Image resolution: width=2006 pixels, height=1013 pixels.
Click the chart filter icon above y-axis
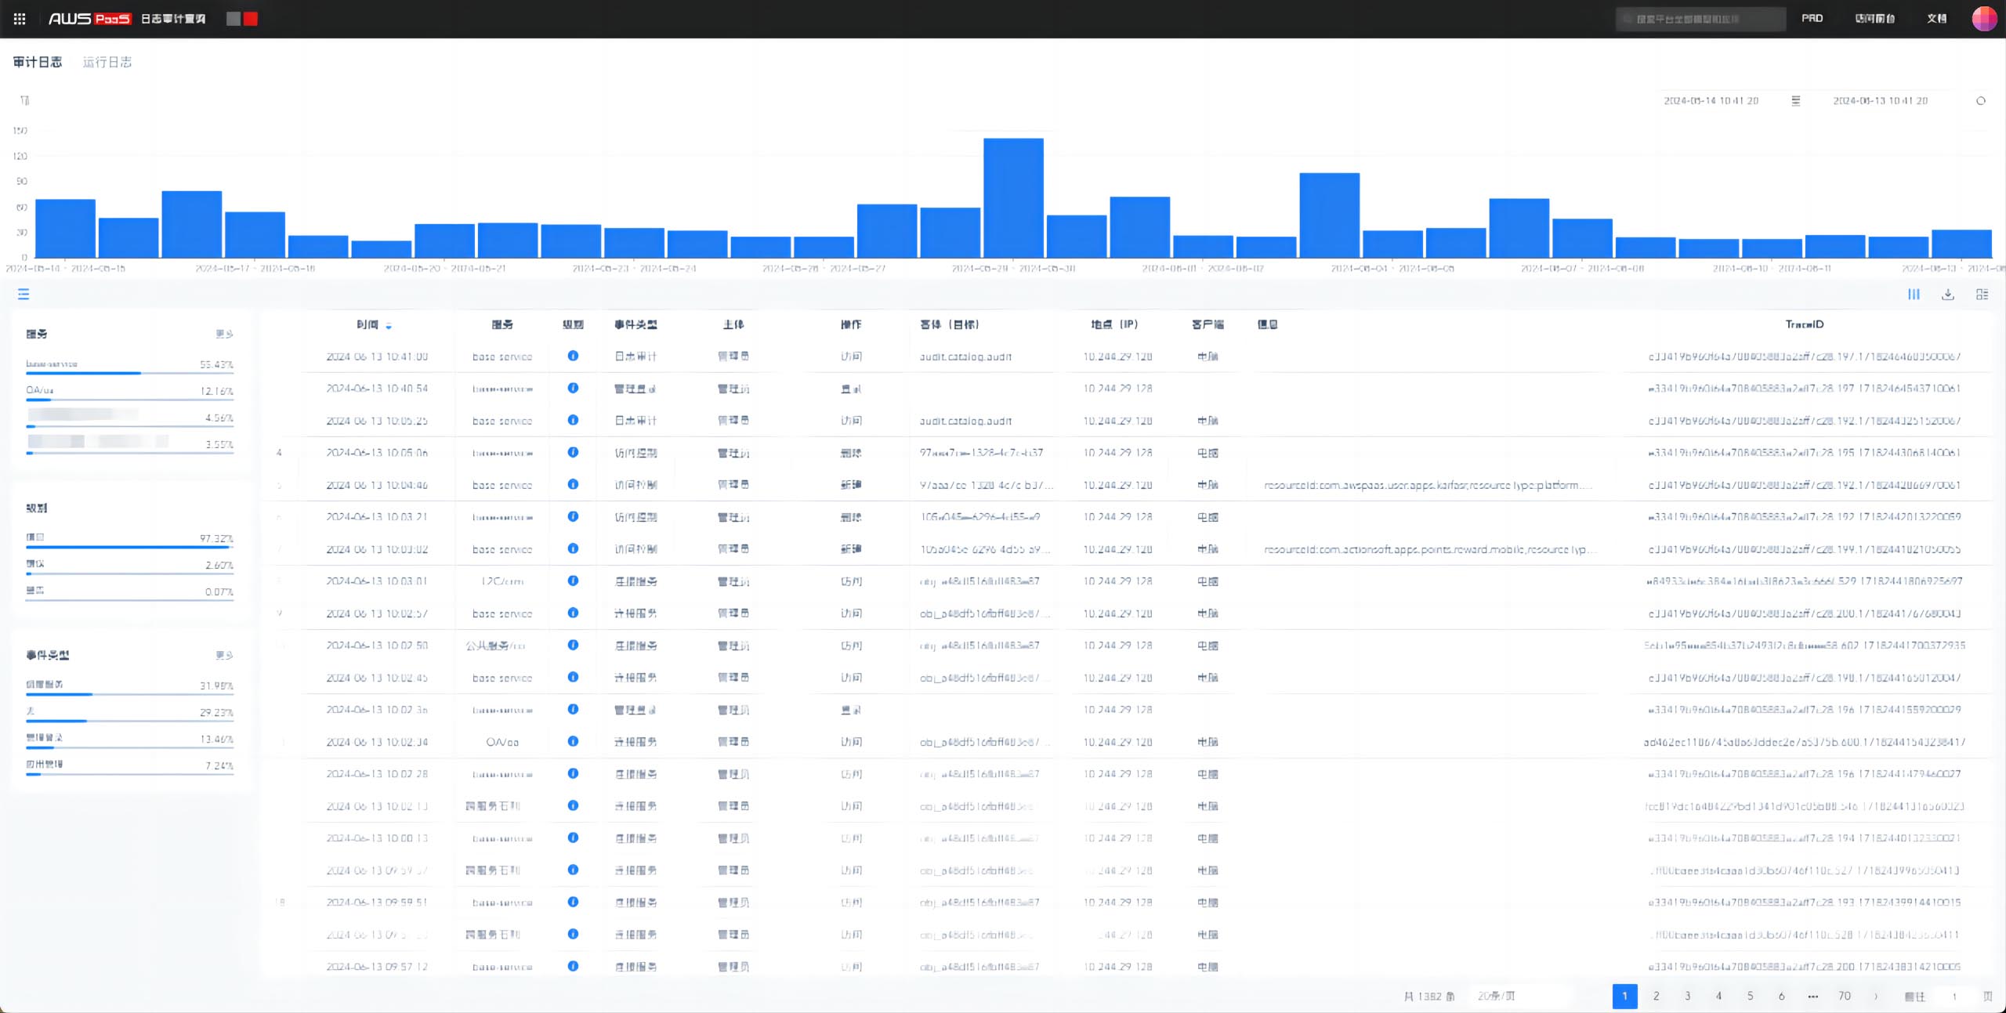point(25,100)
